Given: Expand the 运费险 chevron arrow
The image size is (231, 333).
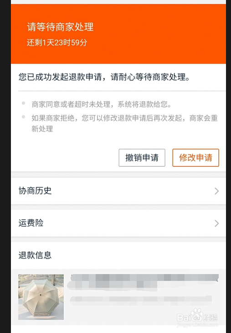Looking at the screenshot, I should 216,223.
